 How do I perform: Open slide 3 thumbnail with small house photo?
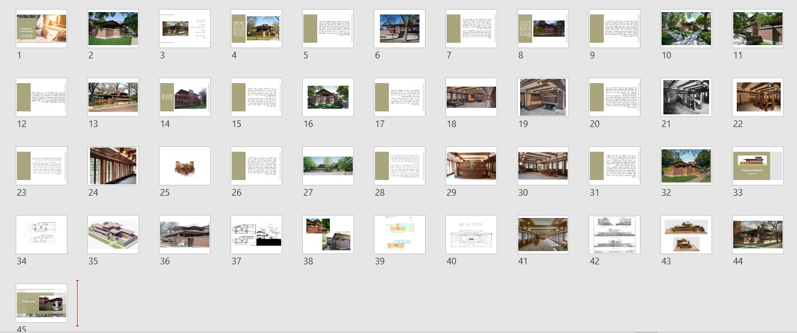click(x=185, y=29)
